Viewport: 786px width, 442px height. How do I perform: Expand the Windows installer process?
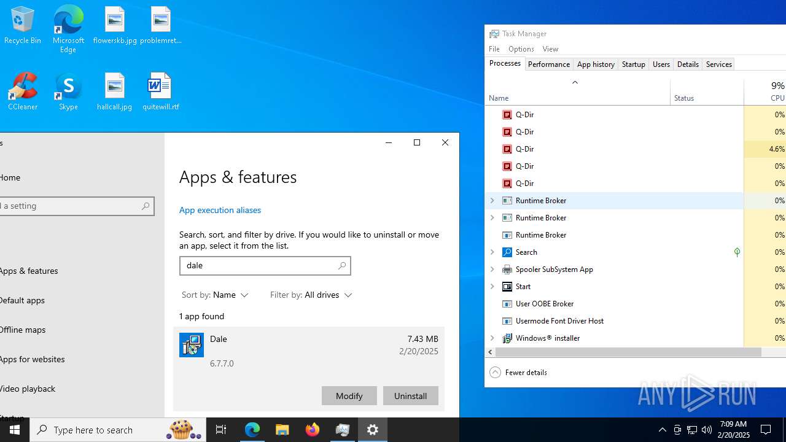[x=492, y=338]
